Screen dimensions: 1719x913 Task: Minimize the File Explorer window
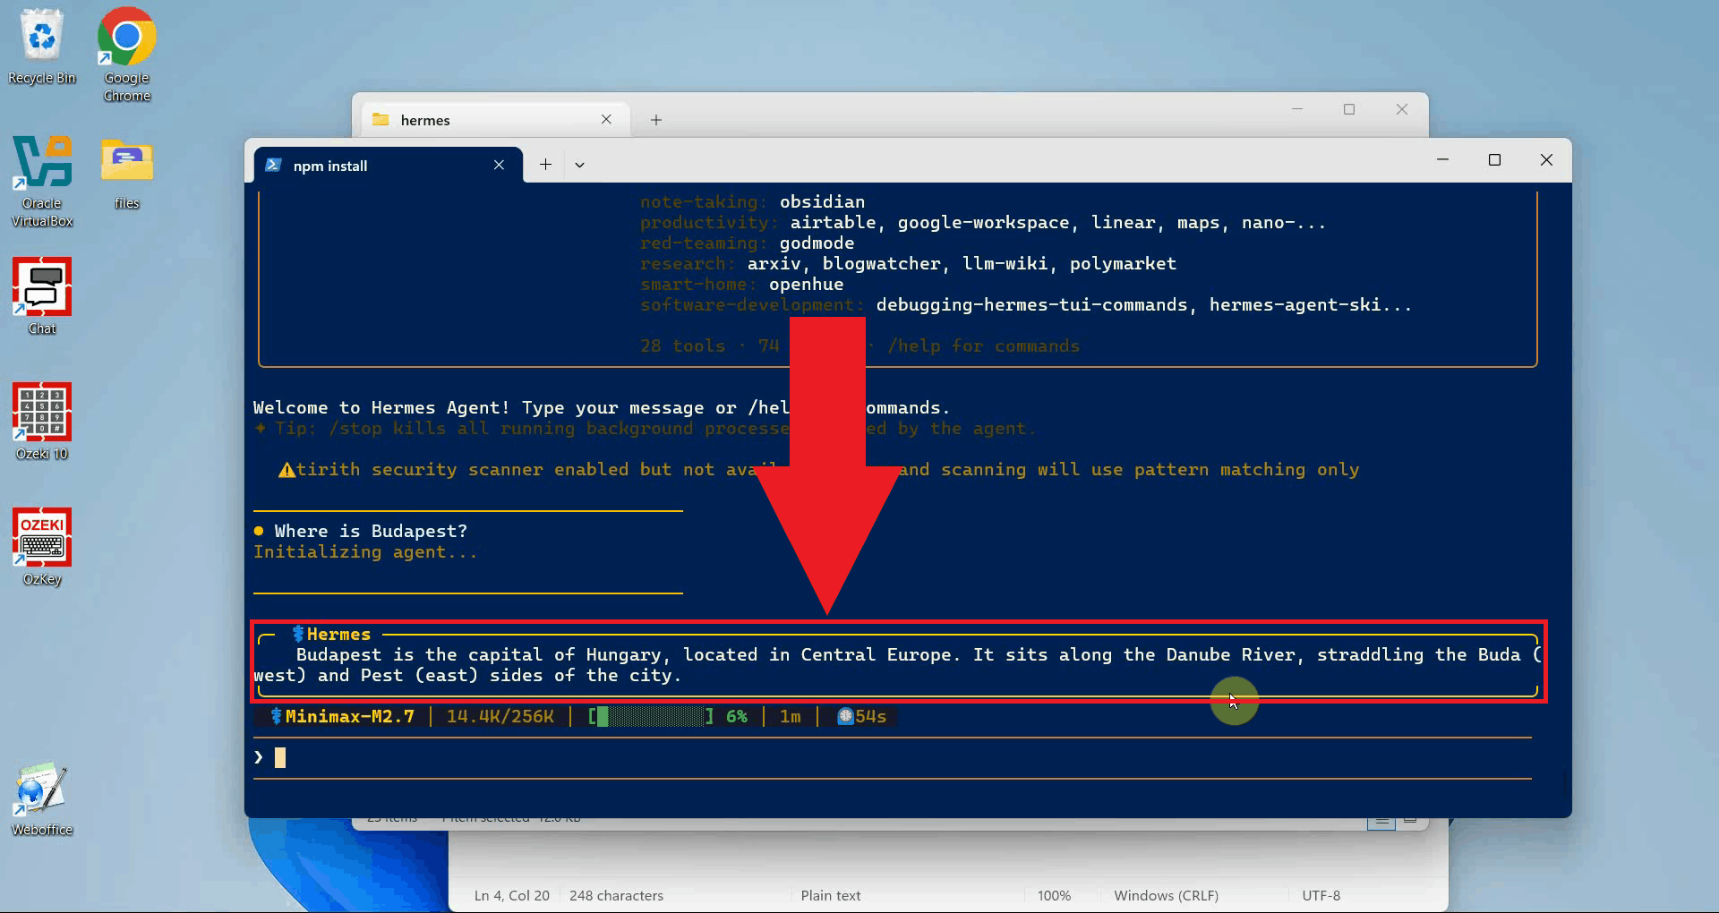(1297, 109)
